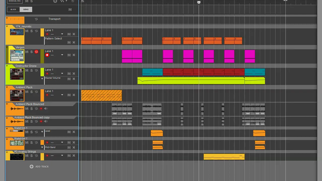Image resolution: width=322 pixels, height=181 pixels.
Task: Click the ADD TRACK button
Action: 39,166
